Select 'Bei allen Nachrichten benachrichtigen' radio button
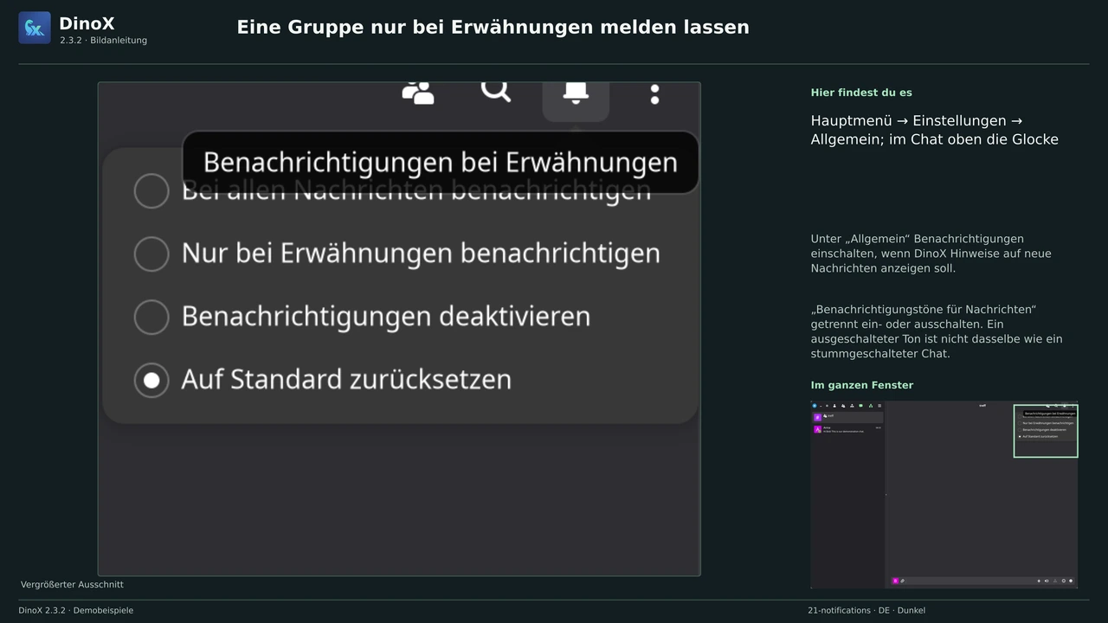This screenshot has width=1108, height=623. 151,190
